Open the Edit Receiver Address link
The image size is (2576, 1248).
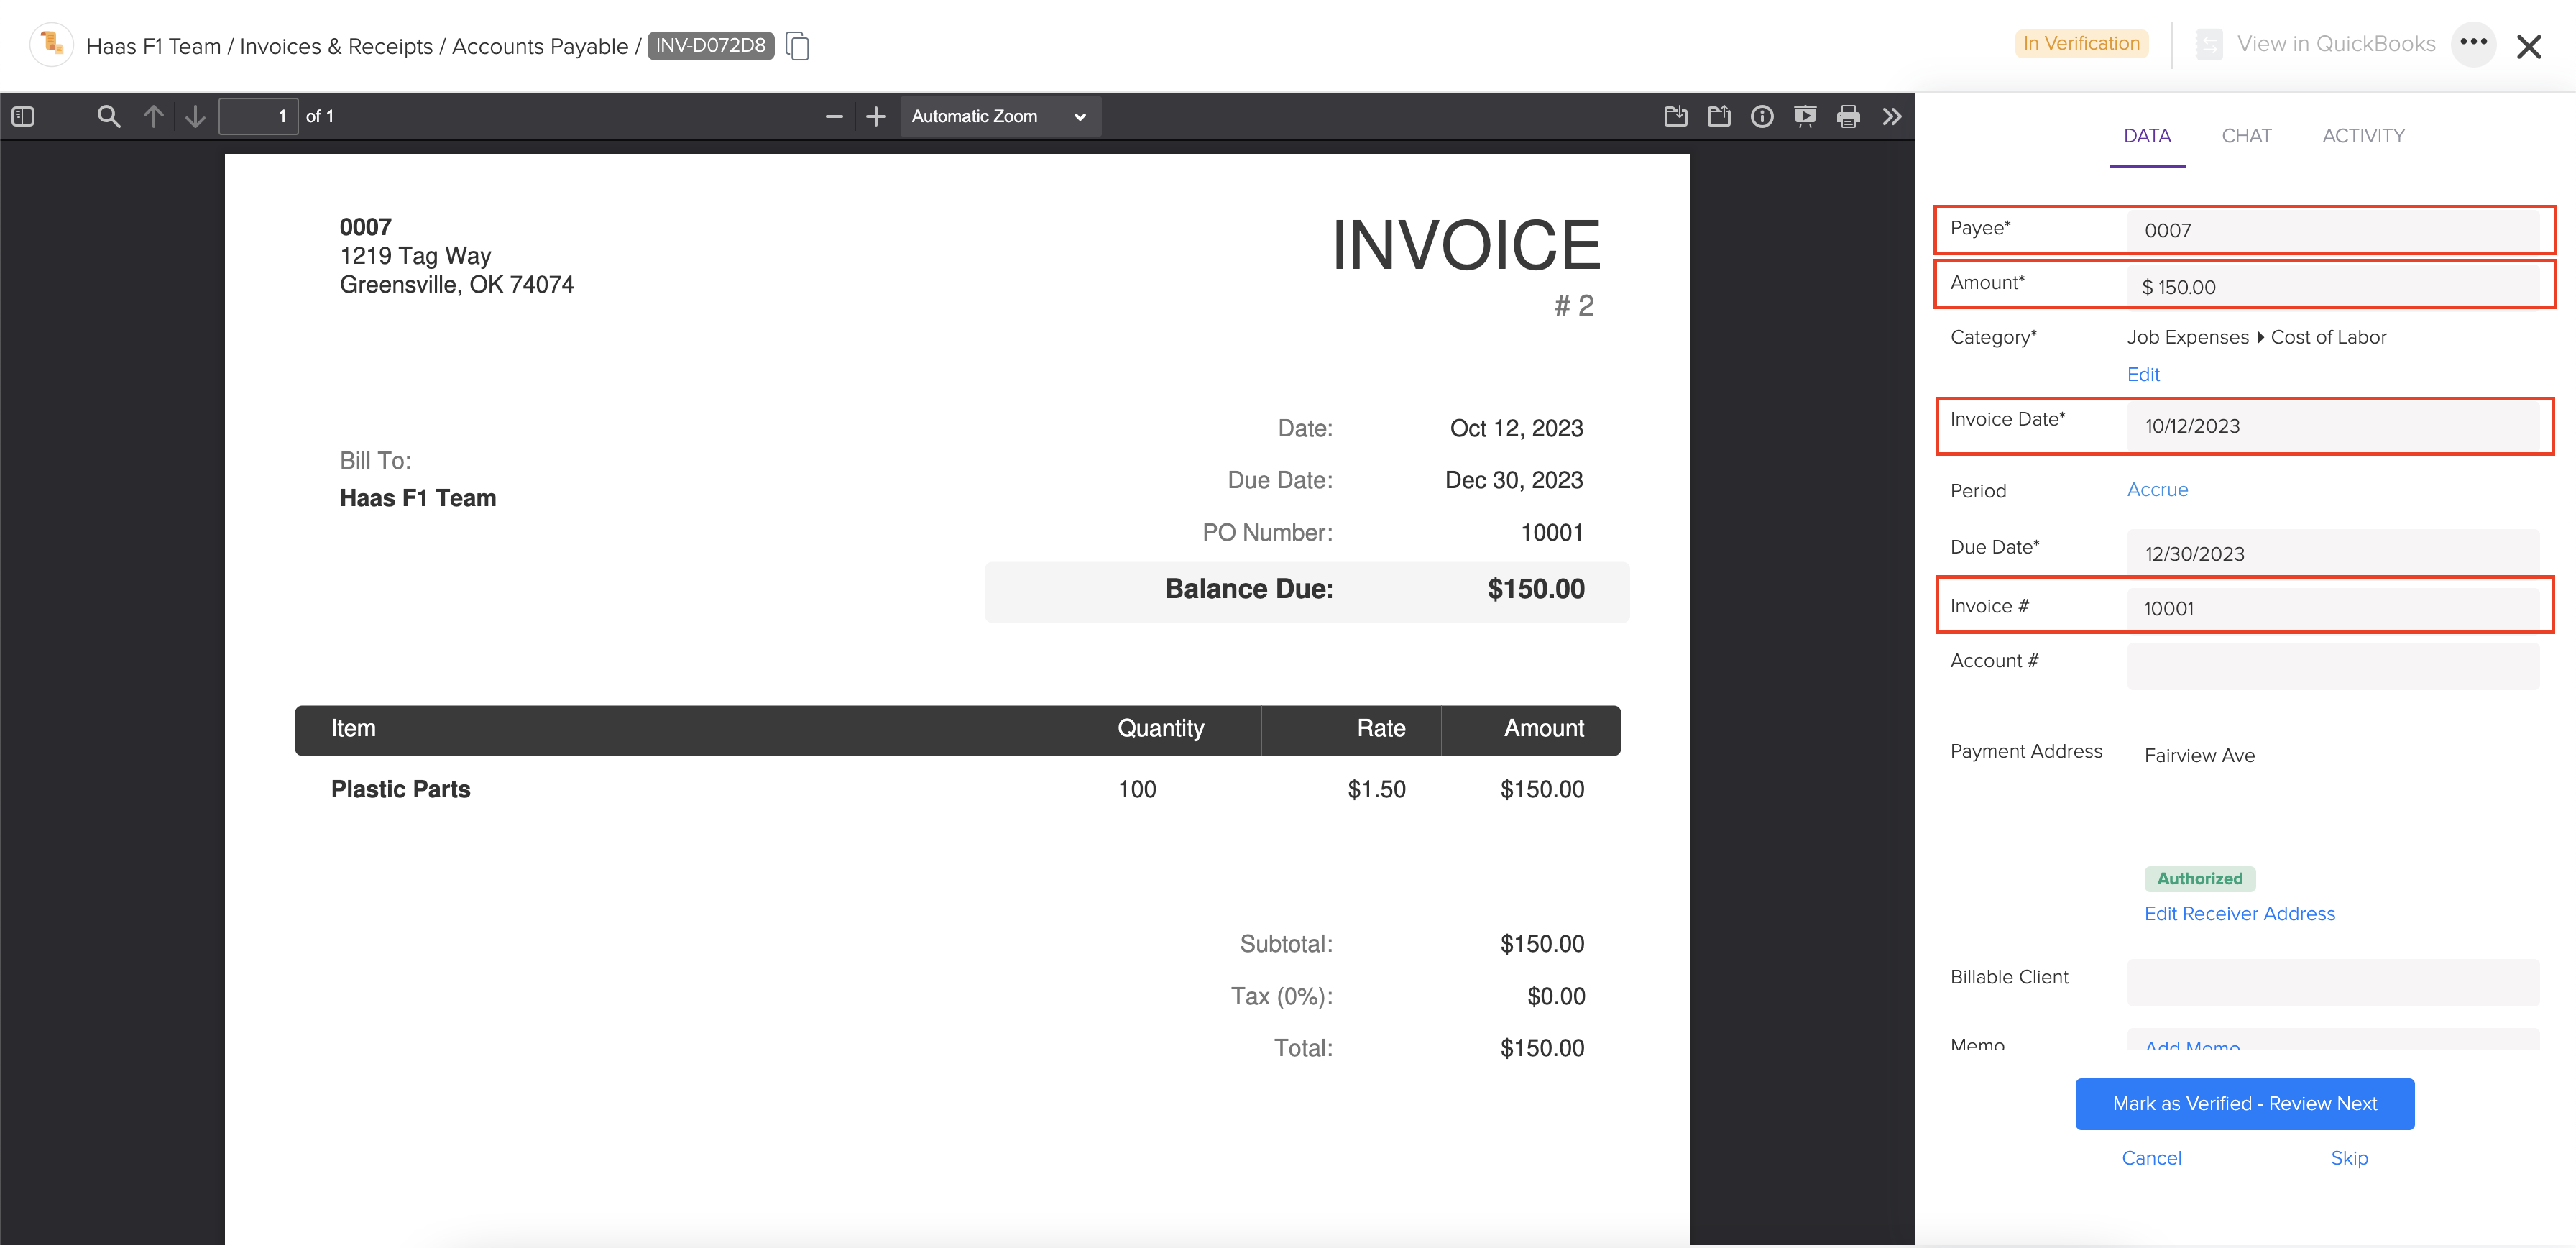coord(2240,913)
